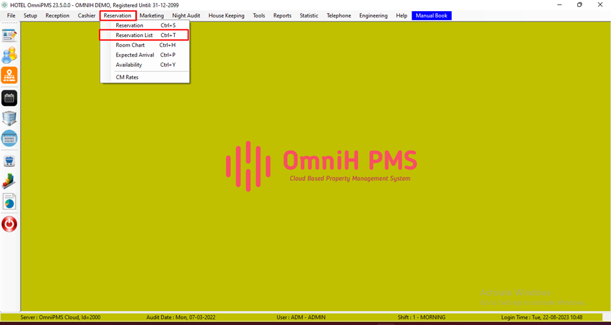Open the guests people icon in sidebar

point(9,55)
